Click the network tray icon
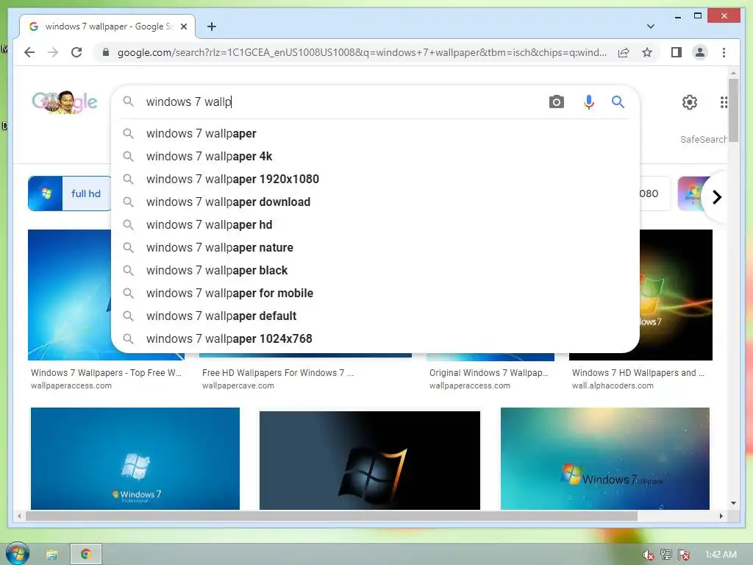This screenshot has height=565, width=753. tap(666, 555)
